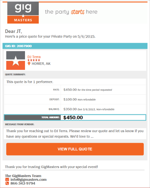
Task: Click the DJ Terra vendor name link
Action: (x=34, y=57)
